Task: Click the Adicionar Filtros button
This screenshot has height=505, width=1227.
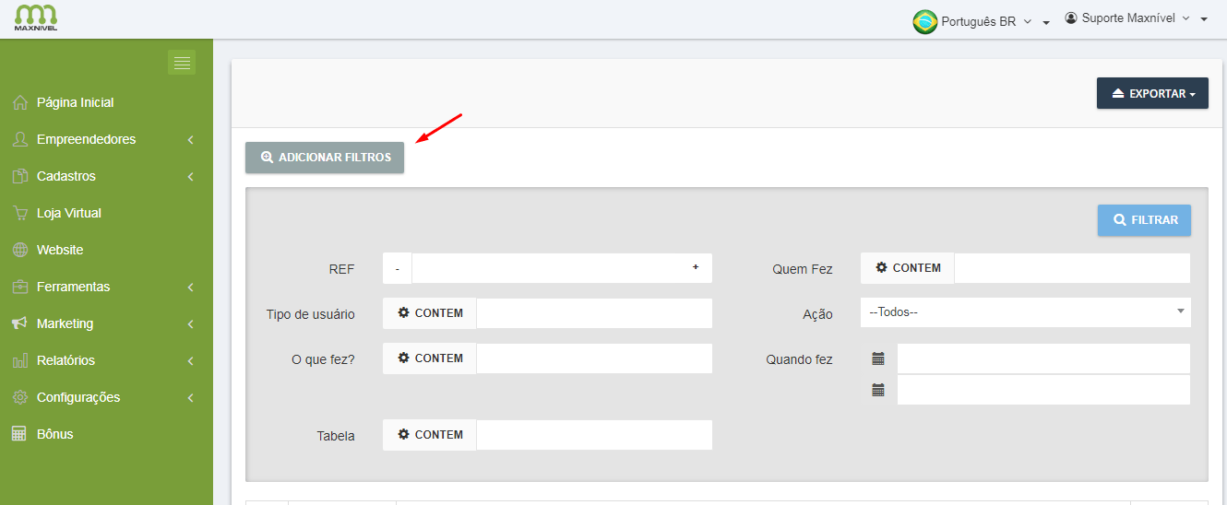Action: (325, 158)
